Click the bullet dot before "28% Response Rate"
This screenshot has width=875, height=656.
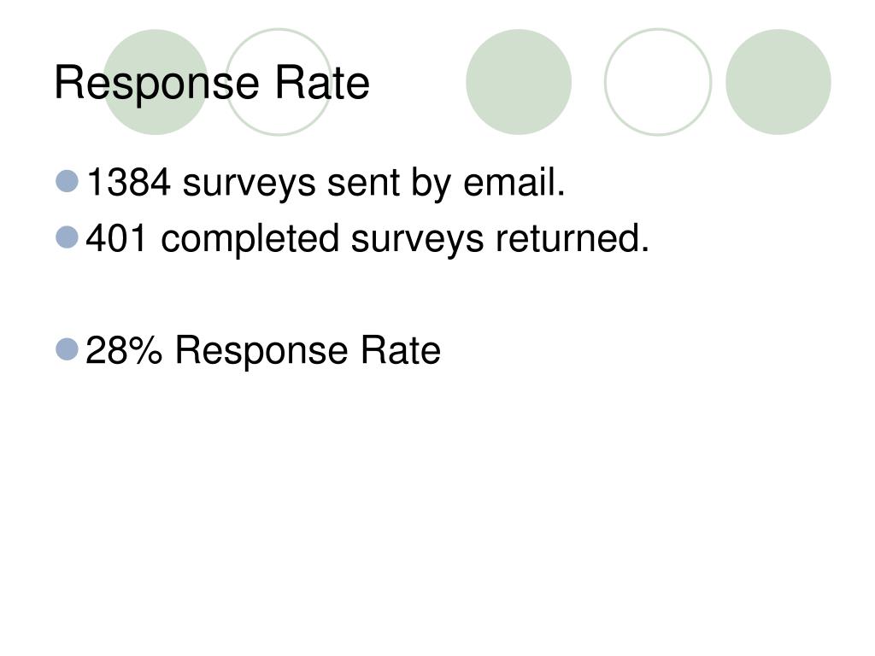point(68,348)
